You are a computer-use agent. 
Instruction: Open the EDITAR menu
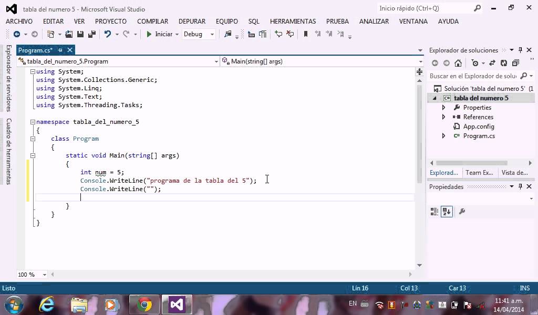point(53,21)
